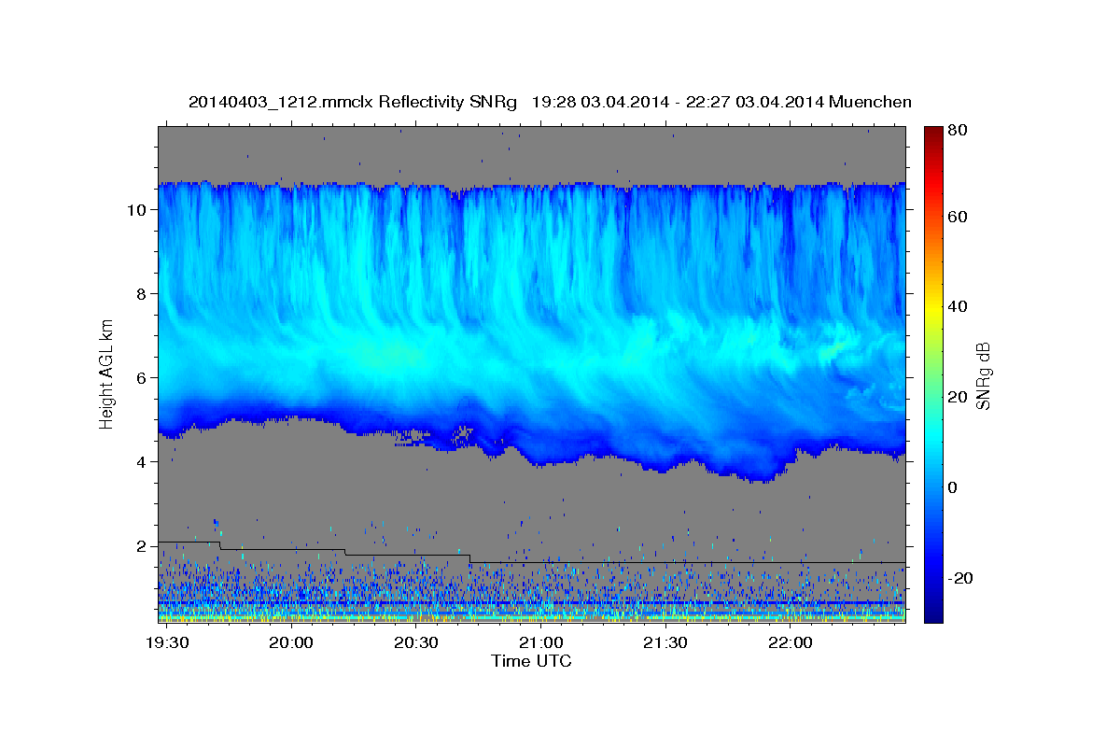1120x747 pixels.
Task: Click the height tick label 2
Action: point(141,546)
